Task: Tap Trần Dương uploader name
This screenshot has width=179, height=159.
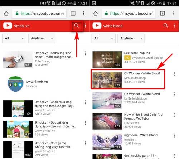Action: [43, 61]
